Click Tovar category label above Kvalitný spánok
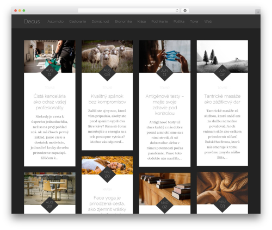272x230 pixels. 107,88
